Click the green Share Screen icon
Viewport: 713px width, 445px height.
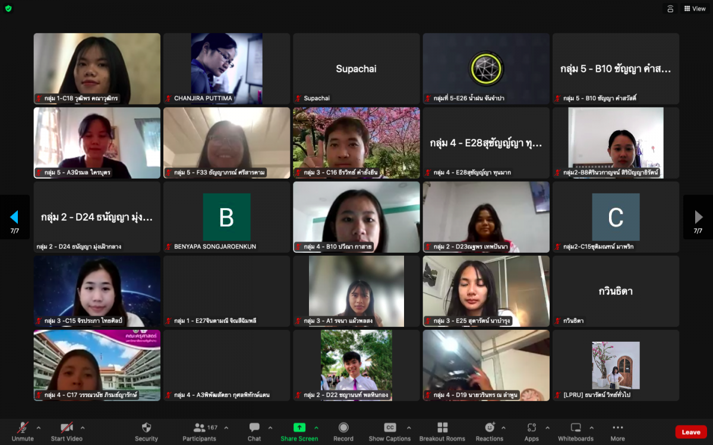click(x=299, y=428)
